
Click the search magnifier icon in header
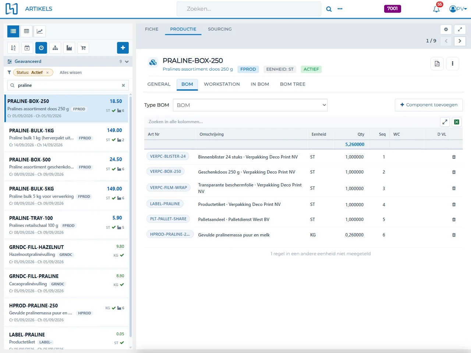click(329, 9)
